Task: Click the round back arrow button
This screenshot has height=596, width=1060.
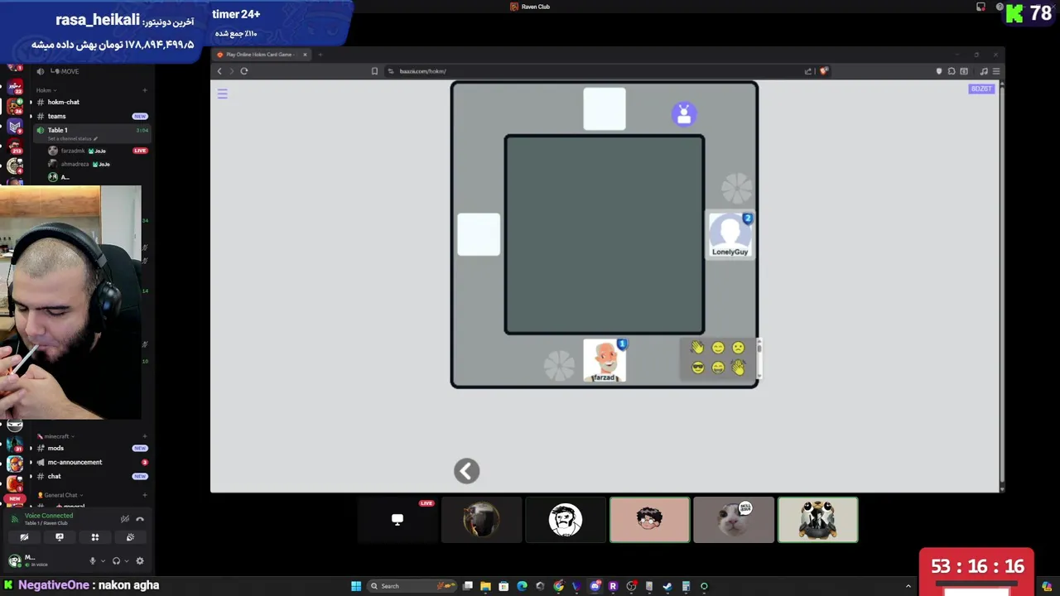Action: [466, 471]
